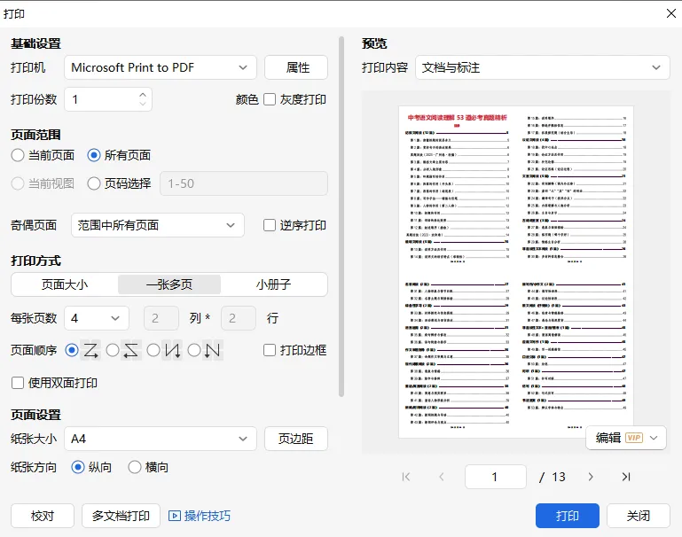This screenshot has height=537, width=682.
Task: Expand the 编辑 button dropdown arrow
Action: tap(654, 438)
